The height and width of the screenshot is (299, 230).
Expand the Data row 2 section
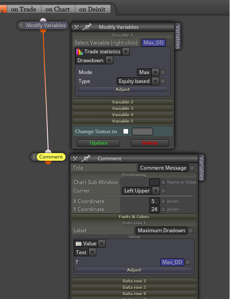[x=134, y=281]
